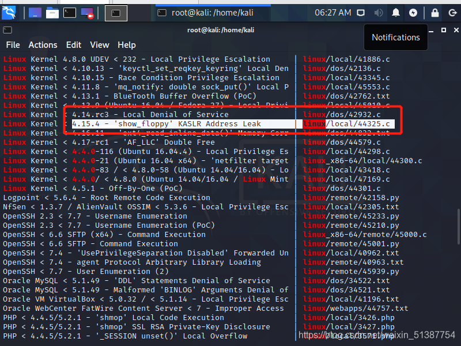Click the terminal vertical scrollbar
This screenshot has width=461, height=346.
tap(458, 227)
